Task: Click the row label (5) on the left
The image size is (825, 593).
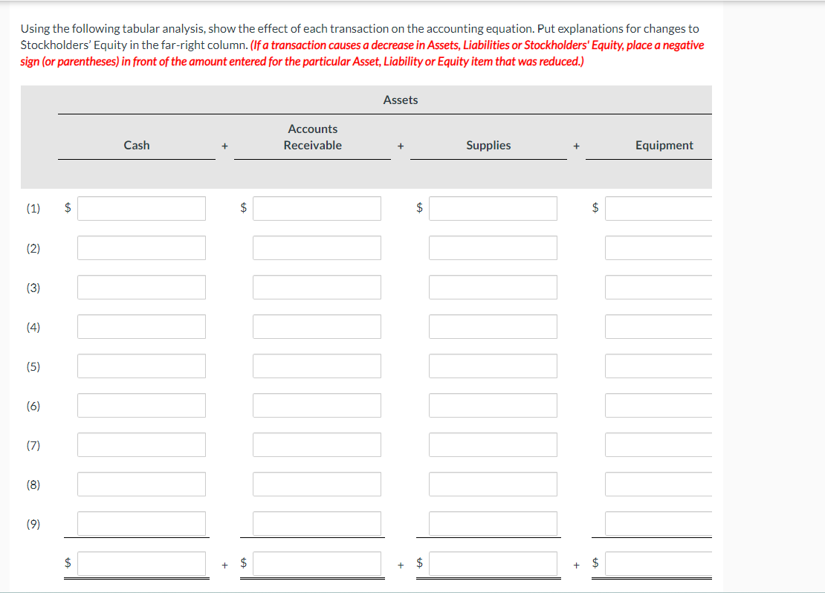Action: (33, 366)
